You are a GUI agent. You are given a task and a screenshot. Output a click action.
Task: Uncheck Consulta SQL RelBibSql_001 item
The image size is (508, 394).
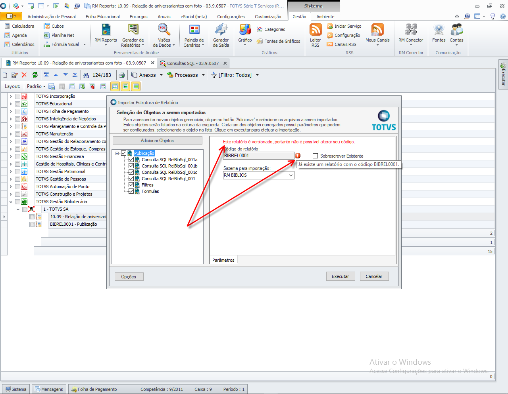[x=131, y=179]
